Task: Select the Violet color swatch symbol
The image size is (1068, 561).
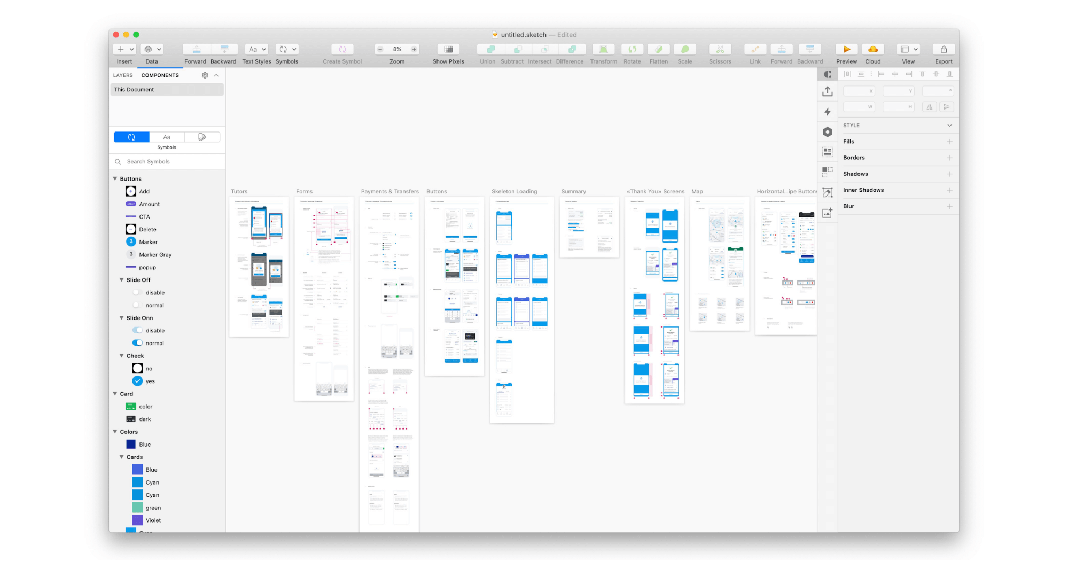Action: click(x=138, y=520)
